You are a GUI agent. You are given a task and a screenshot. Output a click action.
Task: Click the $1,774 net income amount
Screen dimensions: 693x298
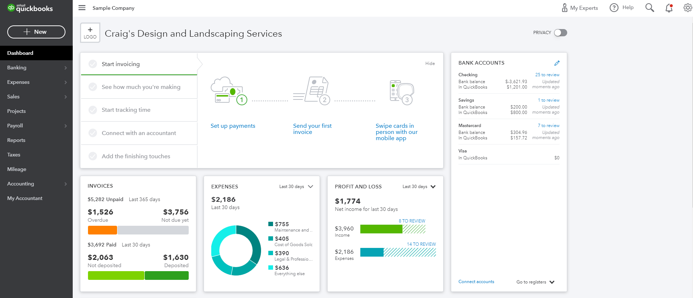pyautogui.click(x=348, y=201)
